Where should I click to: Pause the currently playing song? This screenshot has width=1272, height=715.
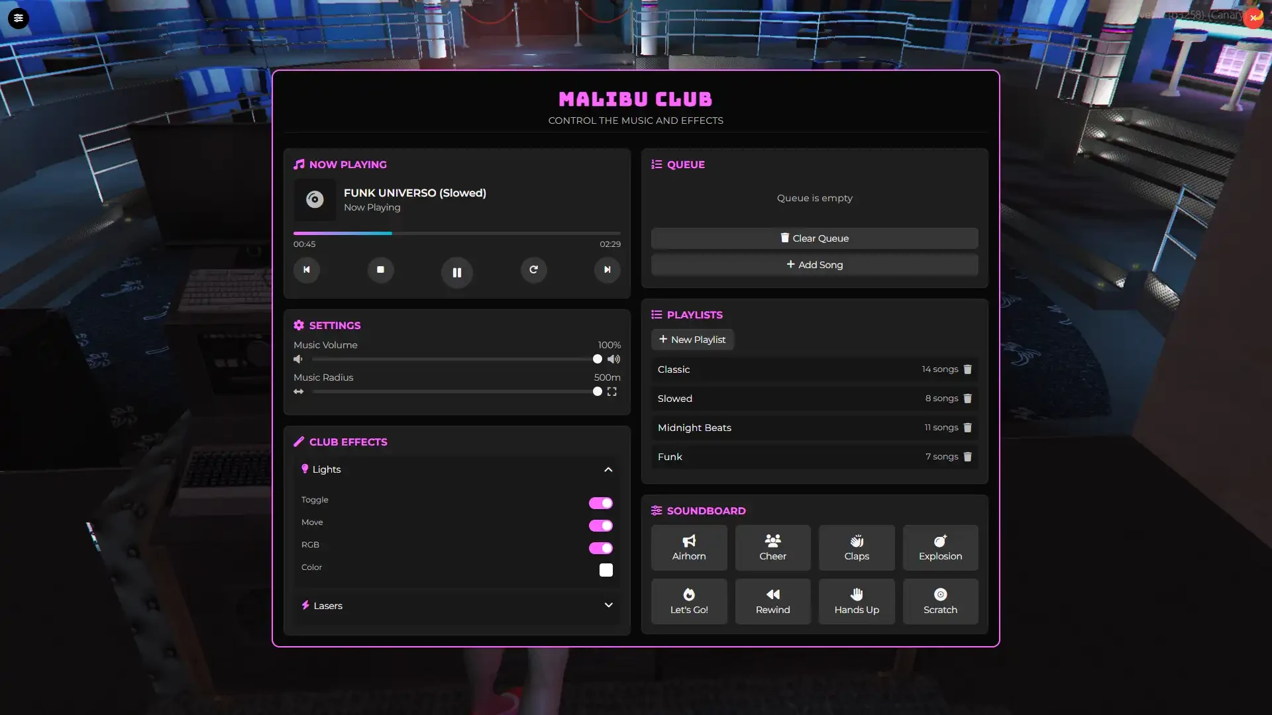click(456, 272)
